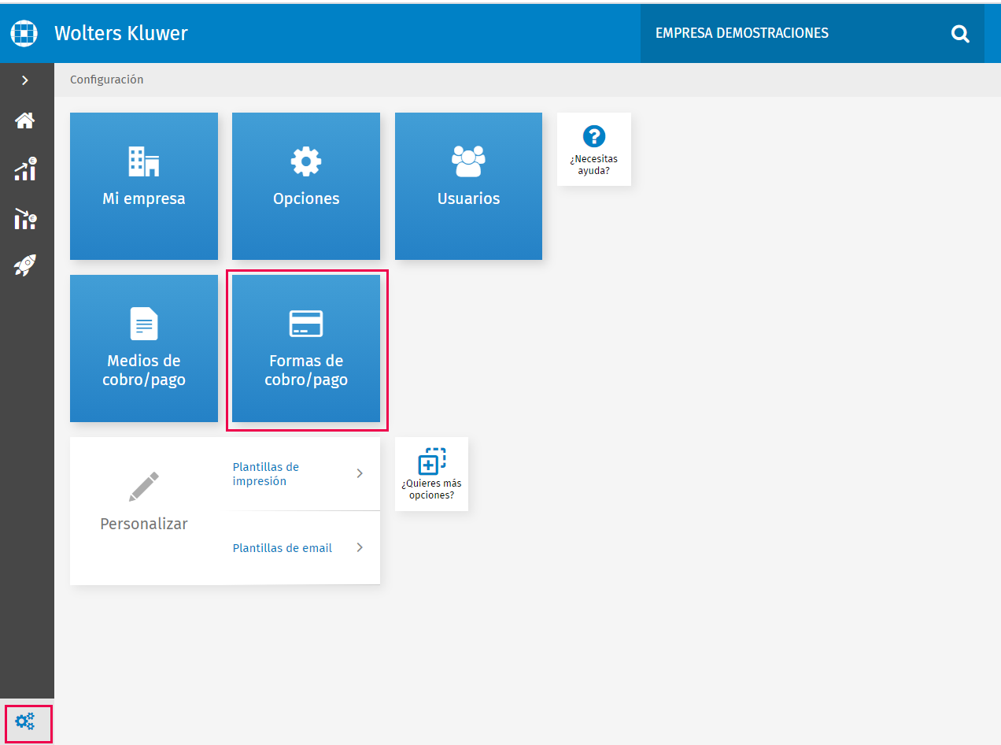Click the Personalizar label
Viewport: 1001px width, 745px height.
[x=144, y=524]
